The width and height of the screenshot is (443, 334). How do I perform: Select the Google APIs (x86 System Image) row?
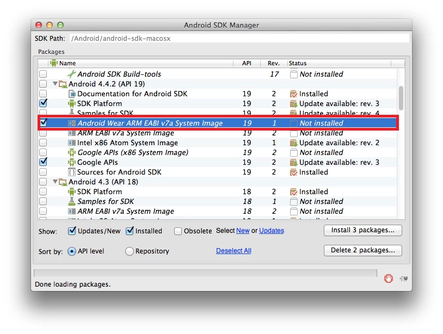point(218,152)
